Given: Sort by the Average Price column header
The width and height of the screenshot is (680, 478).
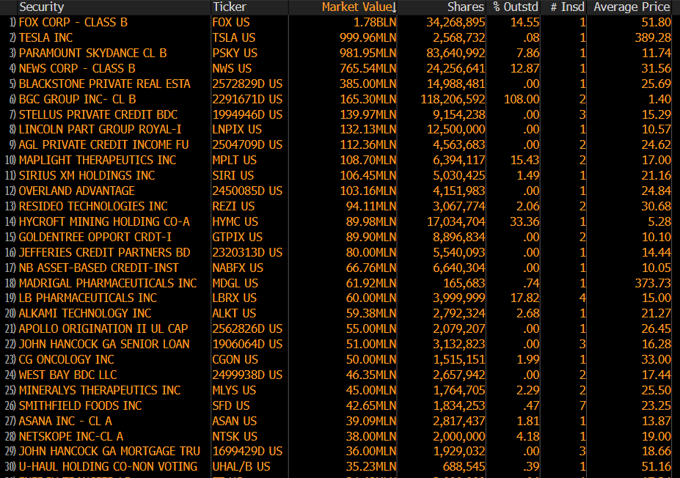Looking at the screenshot, I should coord(632,7).
